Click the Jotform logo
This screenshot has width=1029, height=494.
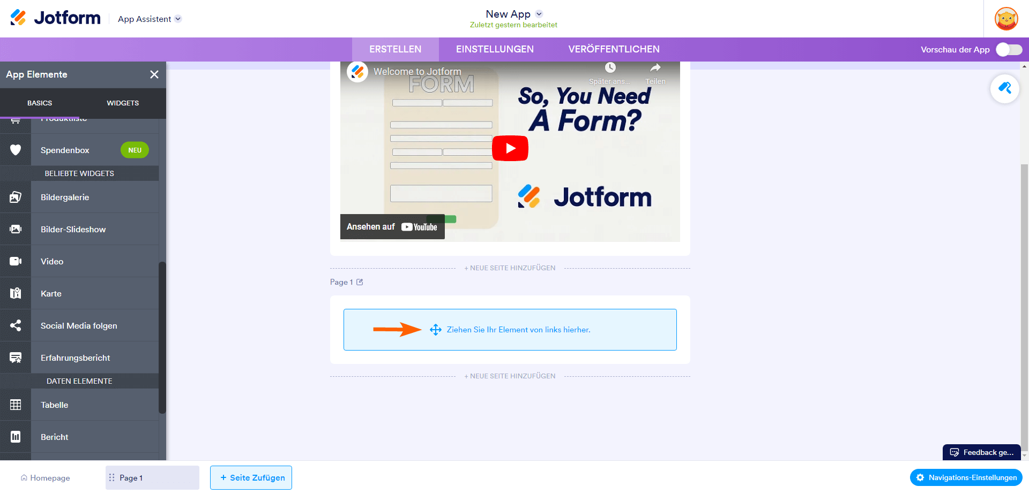click(x=55, y=18)
